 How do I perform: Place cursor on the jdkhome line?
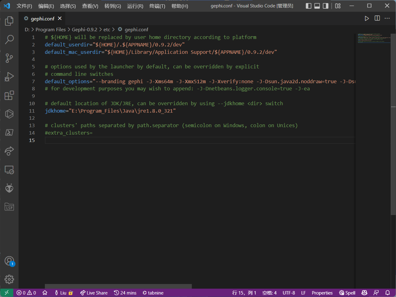pos(110,111)
